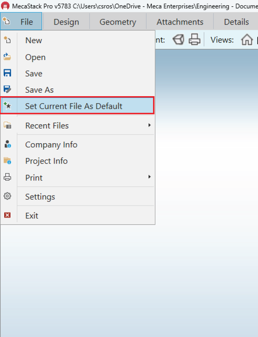Click the New file icon in menu
Image resolution: width=258 pixels, height=337 pixels.
7,40
